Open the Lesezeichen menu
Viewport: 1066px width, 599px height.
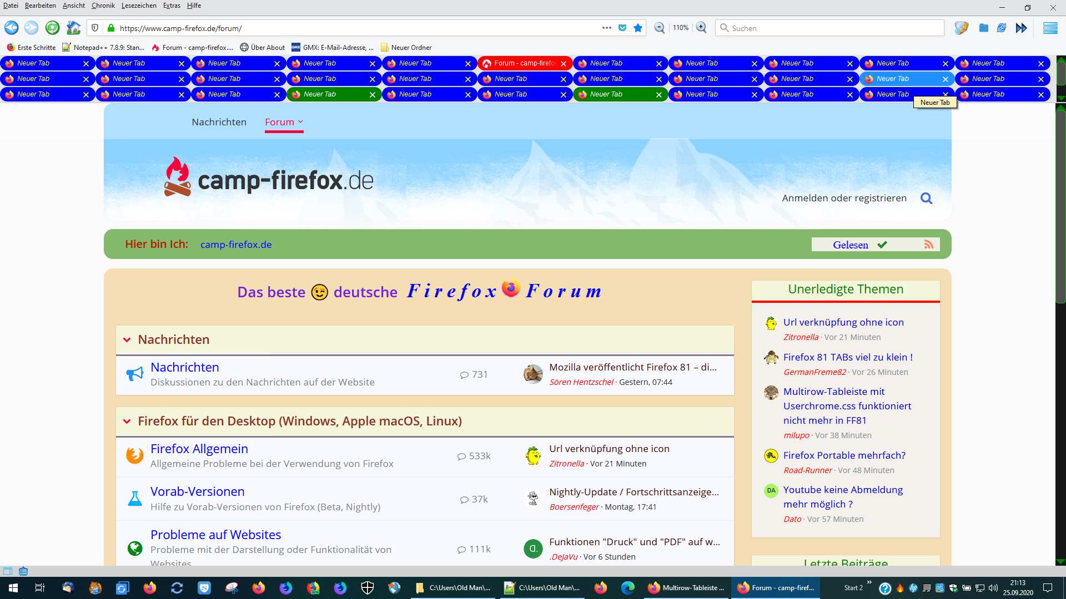point(139,6)
